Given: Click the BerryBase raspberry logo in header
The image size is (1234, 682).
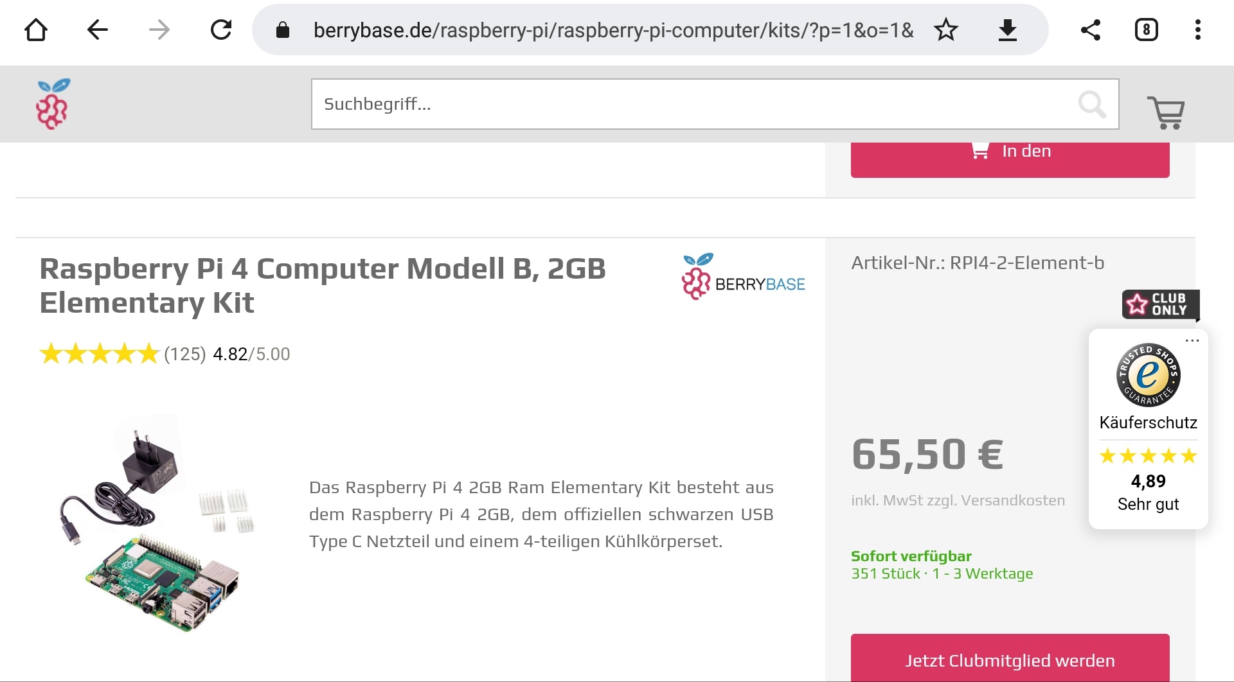Looking at the screenshot, I should pyautogui.click(x=53, y=104).
